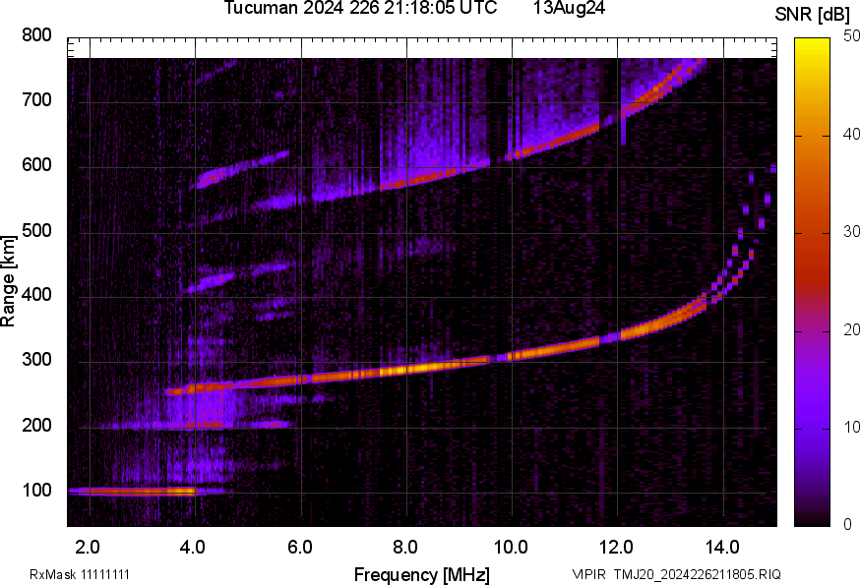Screen dimensions: 860x585
Task: Click the bright echo trace at 100 km range
Action: point(138,491)
